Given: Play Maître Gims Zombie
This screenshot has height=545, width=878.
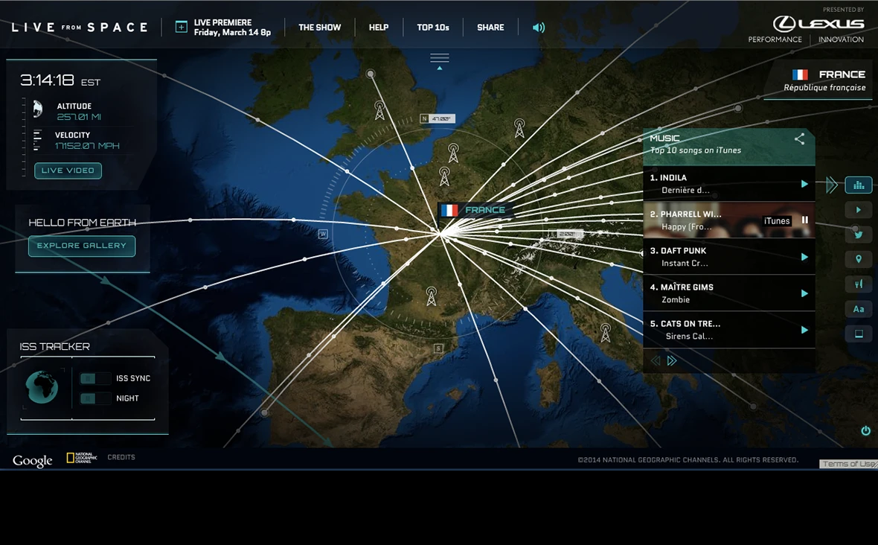Looking at the screenshot, I should coord(804,293).
